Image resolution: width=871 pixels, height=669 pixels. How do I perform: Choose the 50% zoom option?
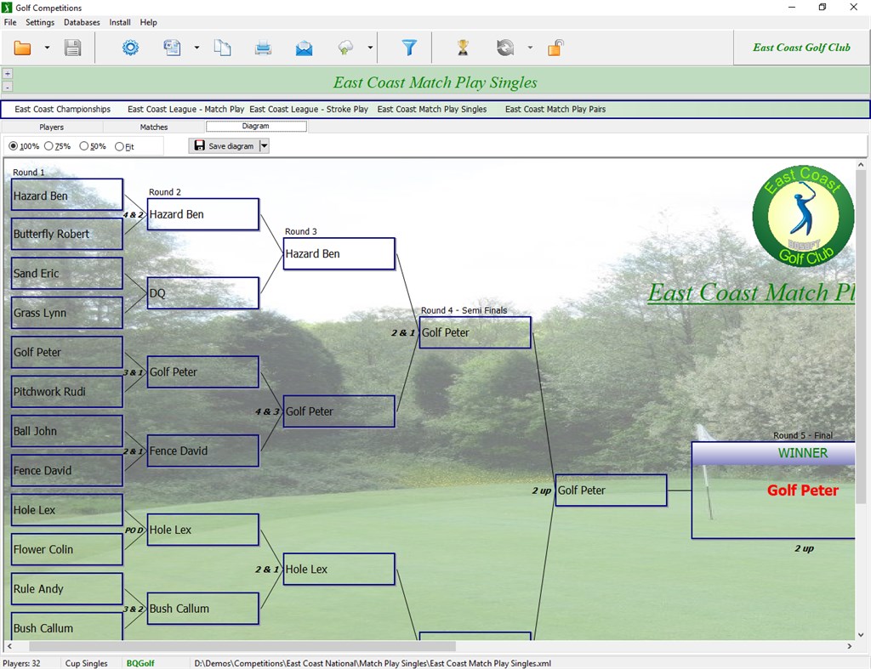tap(84, 145)
